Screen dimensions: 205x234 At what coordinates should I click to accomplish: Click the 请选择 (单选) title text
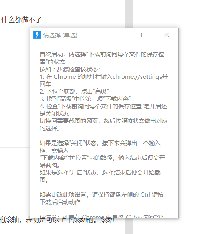pyautogui.click(x=60, y=35)
